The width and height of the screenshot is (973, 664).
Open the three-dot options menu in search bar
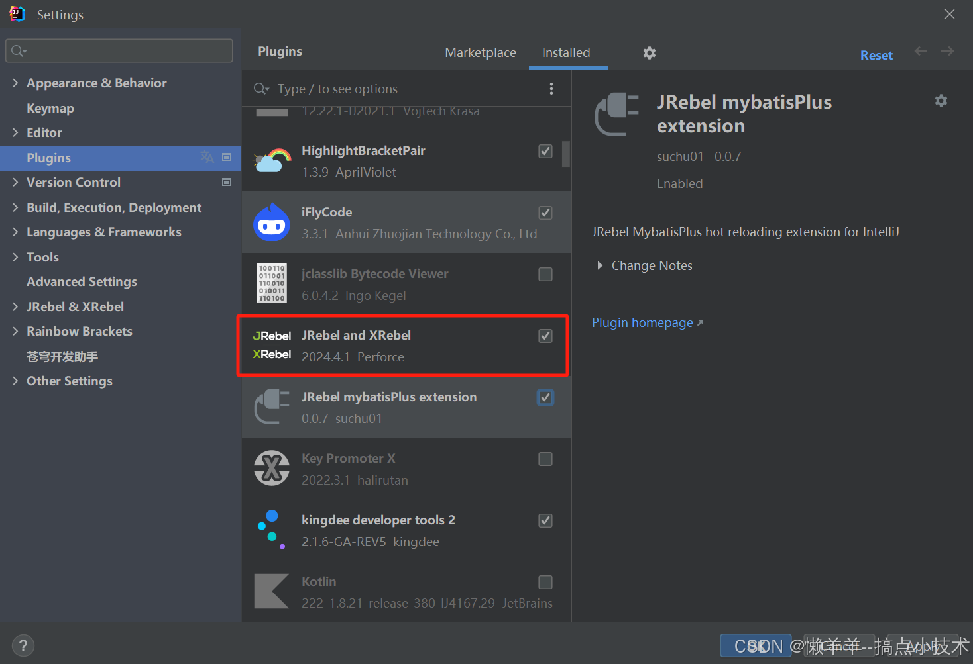551,89
